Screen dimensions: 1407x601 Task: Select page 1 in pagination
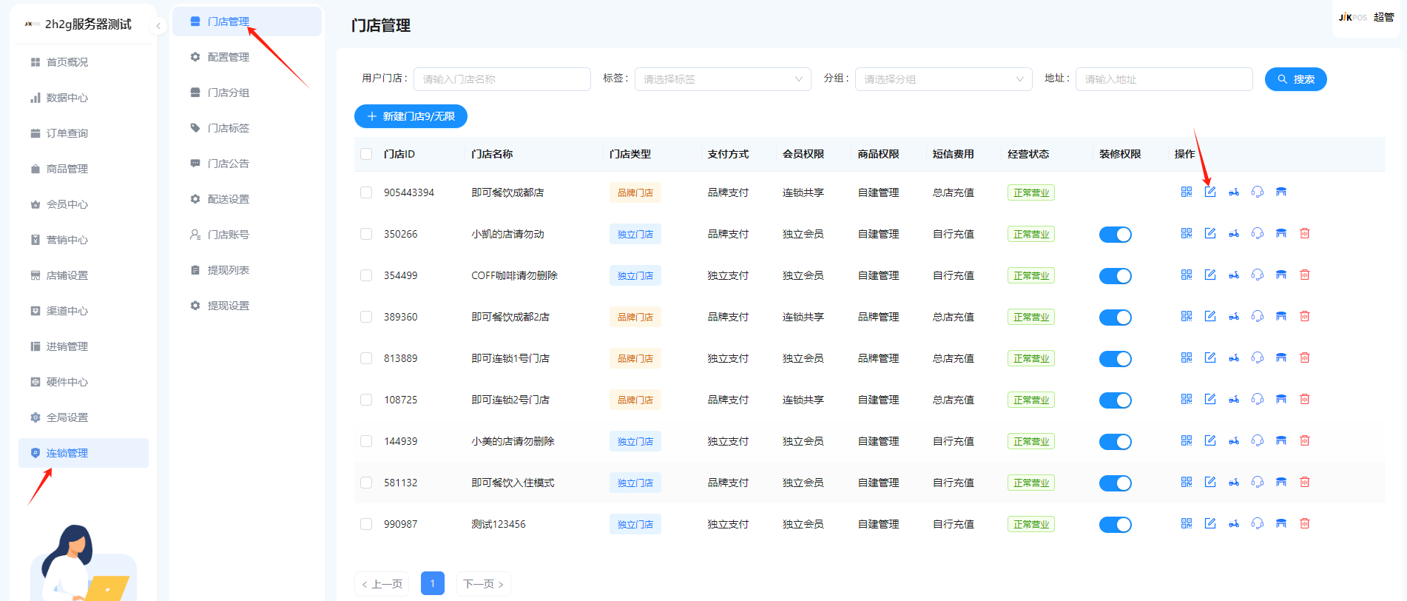(433, 583)
